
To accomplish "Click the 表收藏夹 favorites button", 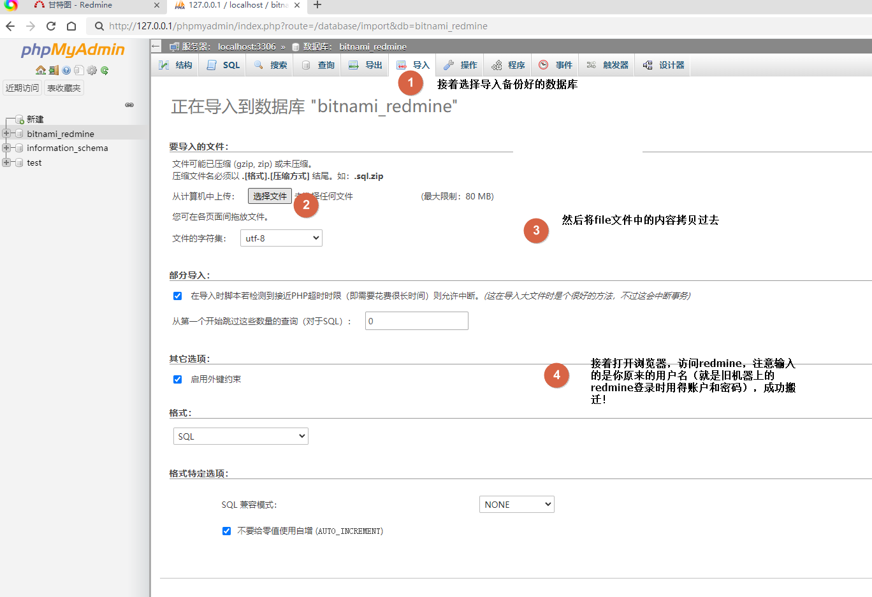I will point(64,88).
